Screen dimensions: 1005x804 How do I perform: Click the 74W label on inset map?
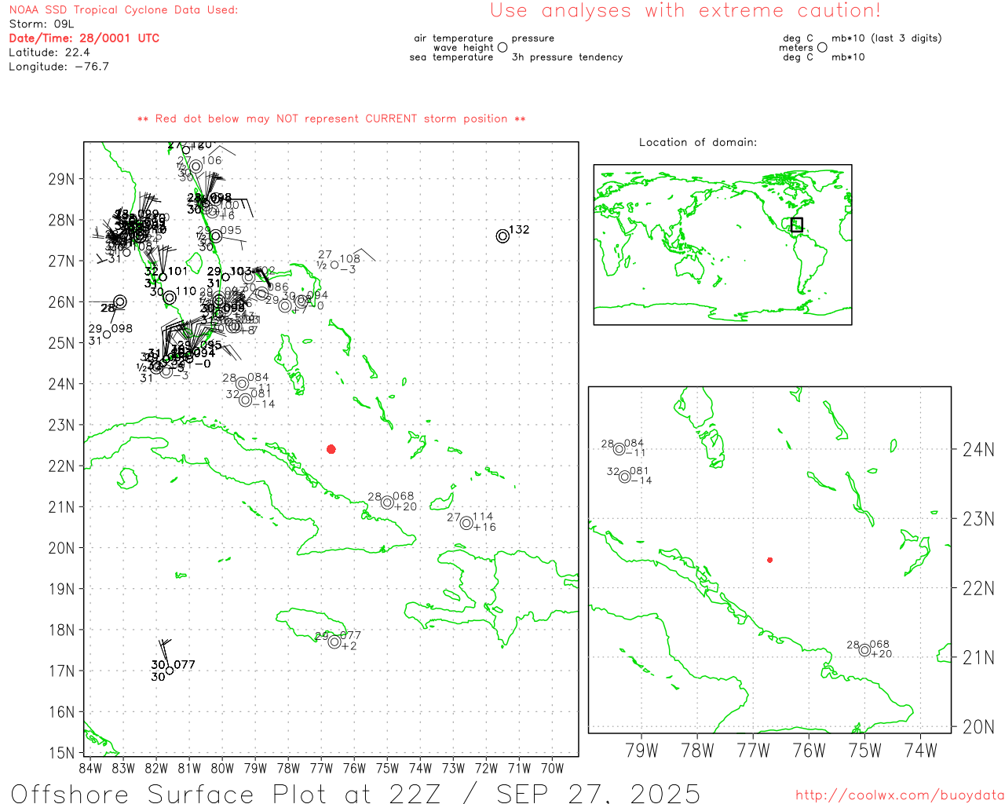click(921, 751)
